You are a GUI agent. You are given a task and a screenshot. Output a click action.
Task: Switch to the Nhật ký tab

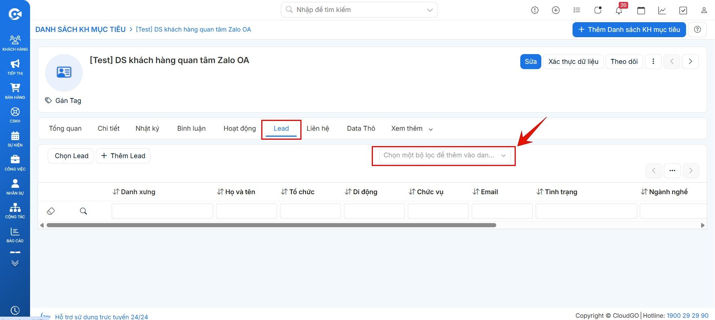tap(147, 128)
